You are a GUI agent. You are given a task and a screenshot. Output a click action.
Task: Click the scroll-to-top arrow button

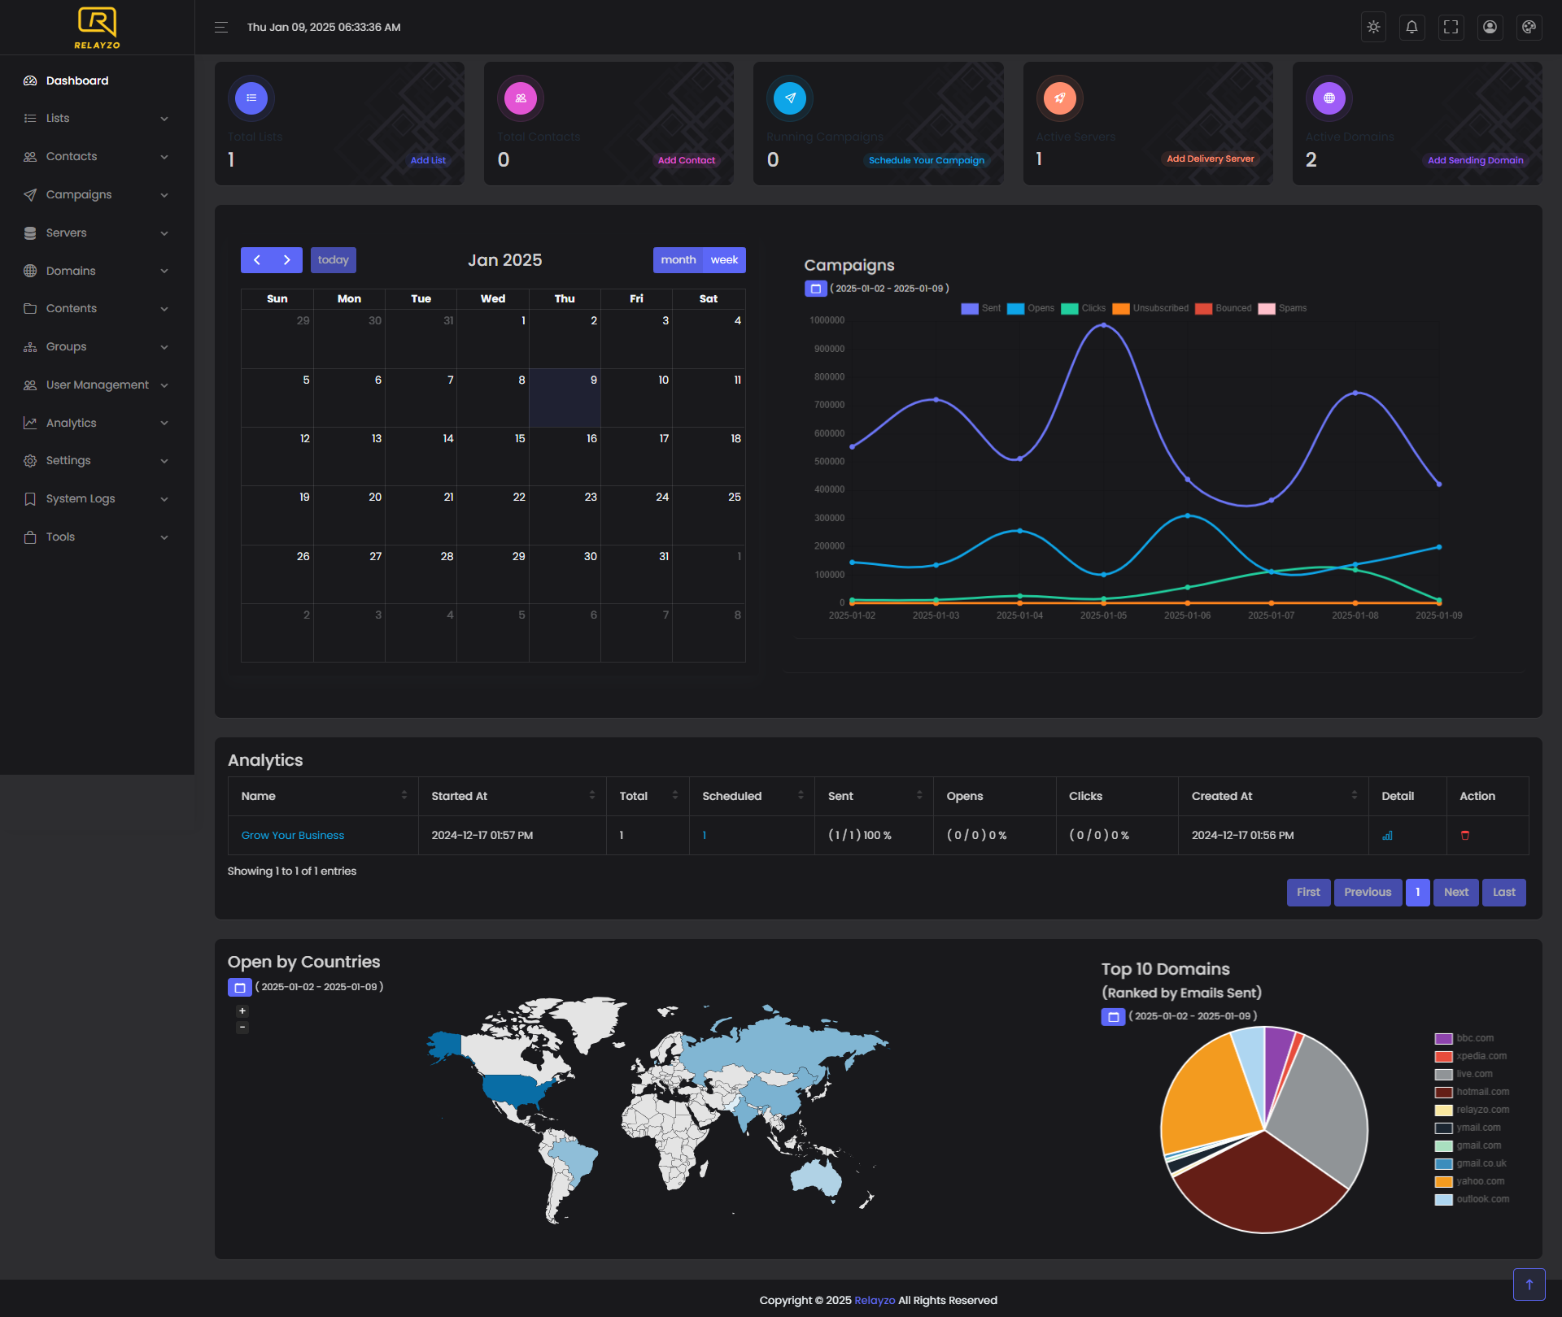1529,1284
